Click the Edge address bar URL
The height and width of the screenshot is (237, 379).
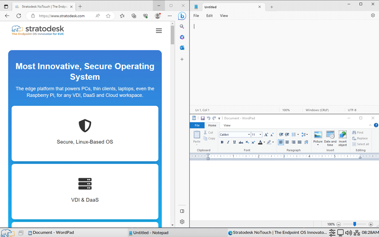[x=62, y=16]
